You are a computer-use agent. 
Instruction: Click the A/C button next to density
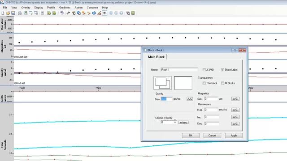[190, 99]
